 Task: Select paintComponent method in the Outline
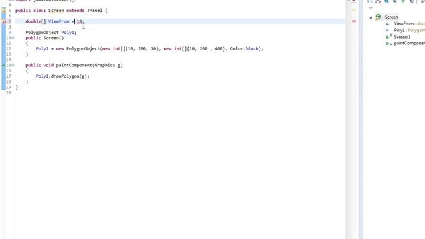409,43
